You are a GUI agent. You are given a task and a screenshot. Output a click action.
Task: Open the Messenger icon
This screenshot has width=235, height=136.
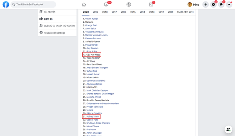213,5
